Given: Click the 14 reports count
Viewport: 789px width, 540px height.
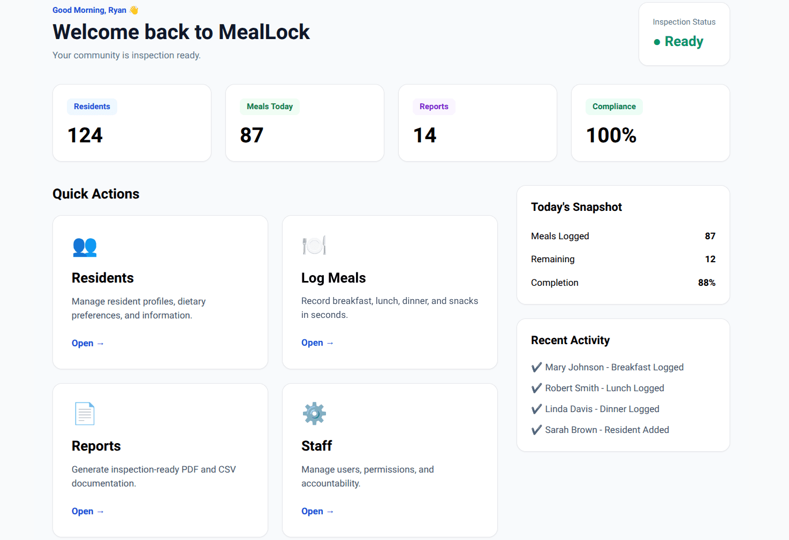Looking at the screenshot, I should [x=425, y=135].
